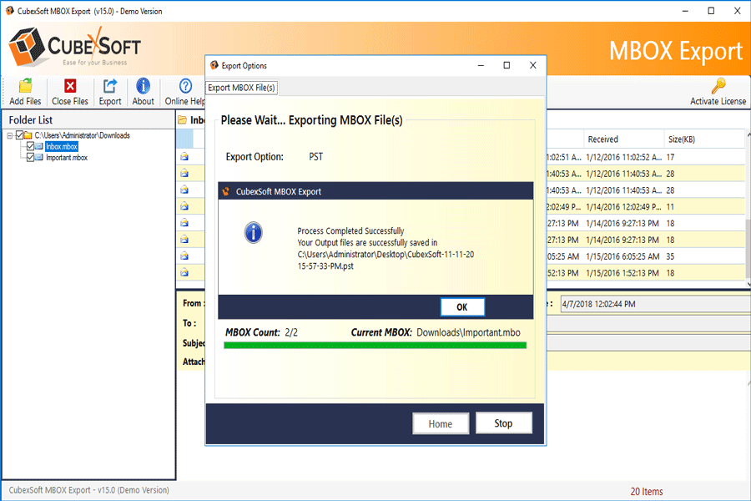Close the CubexSoft MBOX Export main window
The height and width of the screenshot is (501, 751).
pos(737,11)
